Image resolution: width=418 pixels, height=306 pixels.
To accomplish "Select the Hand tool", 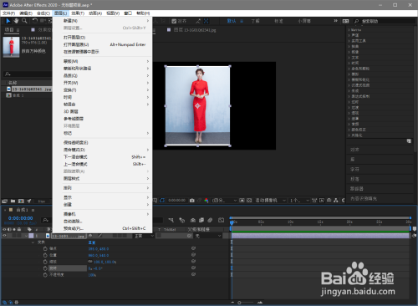I will 16,21.
